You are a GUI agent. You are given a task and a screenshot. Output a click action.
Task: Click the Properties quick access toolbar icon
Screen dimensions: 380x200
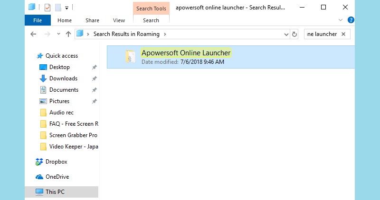click(x=47, y=8)
